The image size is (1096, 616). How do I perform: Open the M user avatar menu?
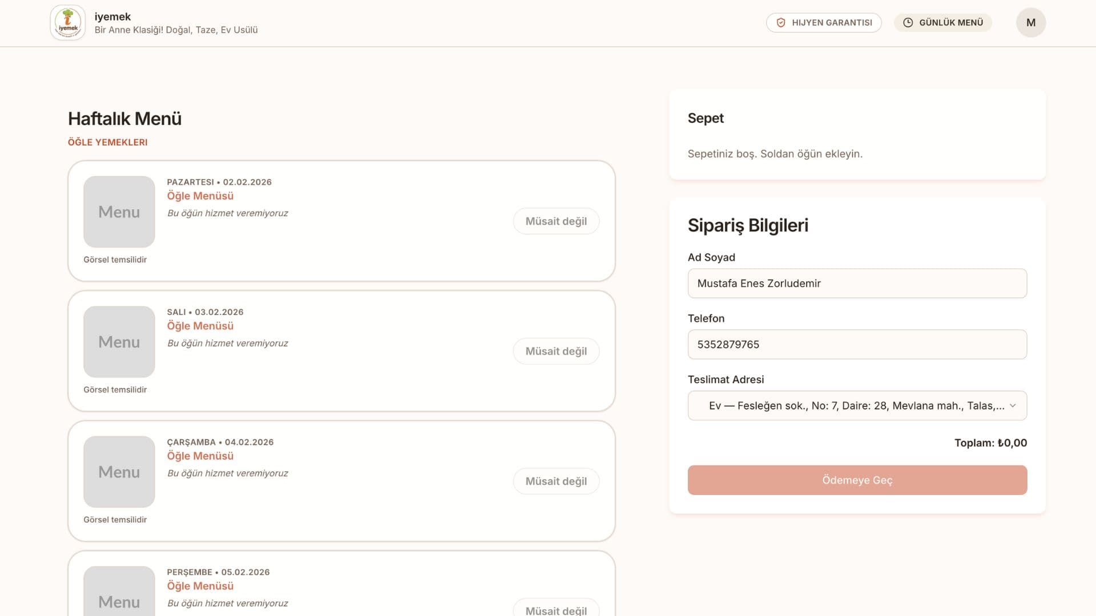pos(1030,23)
